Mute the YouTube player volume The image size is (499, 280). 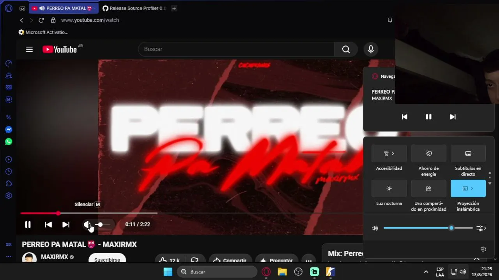coord(87,224)
